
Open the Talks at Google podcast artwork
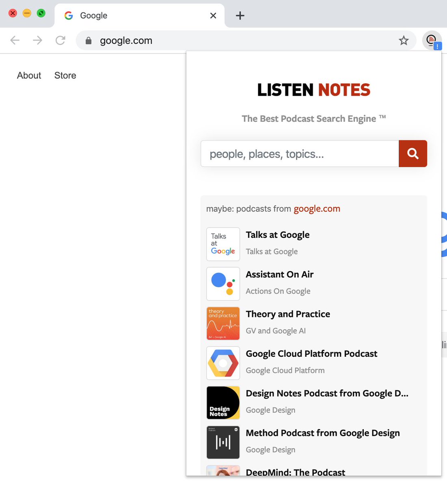tap(223, 244)
